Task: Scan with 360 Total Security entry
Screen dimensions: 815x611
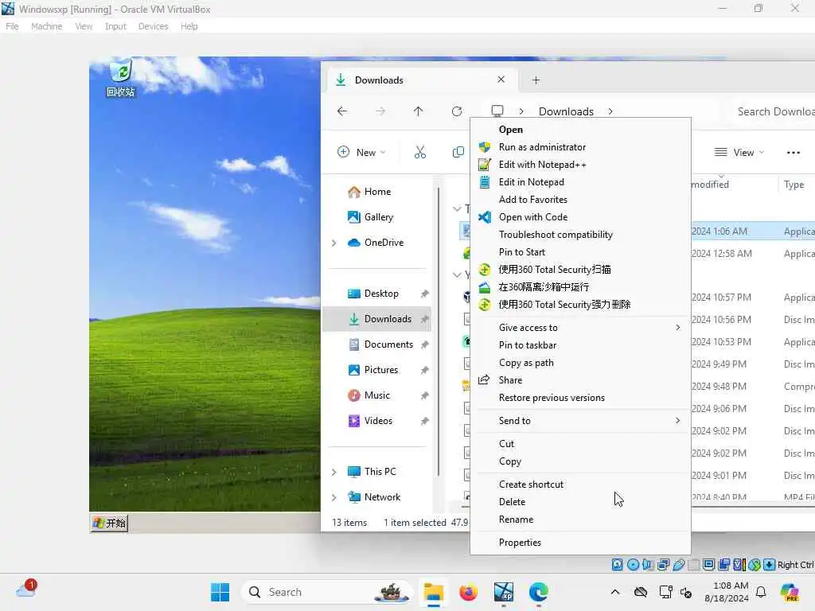Action: (x=580, y=270)
